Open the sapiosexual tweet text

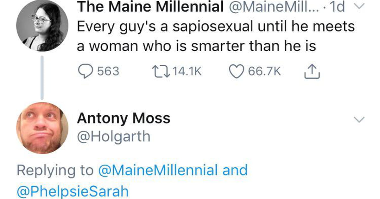(216, 36)
